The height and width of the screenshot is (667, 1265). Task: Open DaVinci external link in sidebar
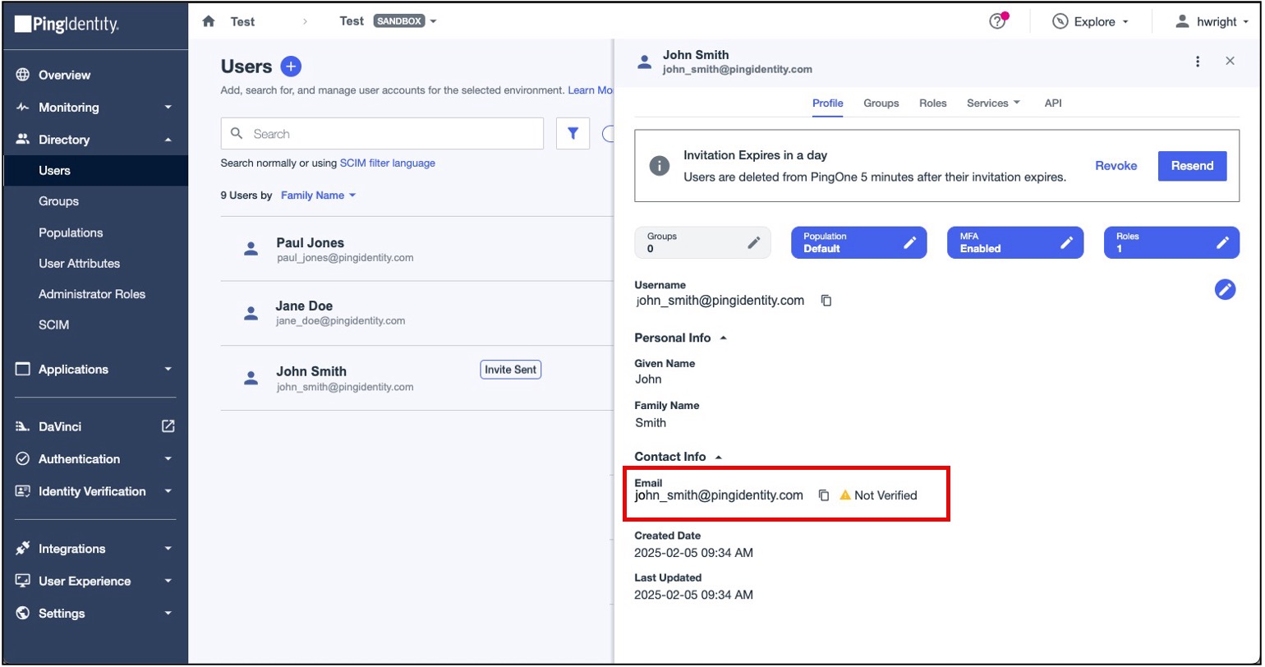pyautogui.click(x=168, y=426)
